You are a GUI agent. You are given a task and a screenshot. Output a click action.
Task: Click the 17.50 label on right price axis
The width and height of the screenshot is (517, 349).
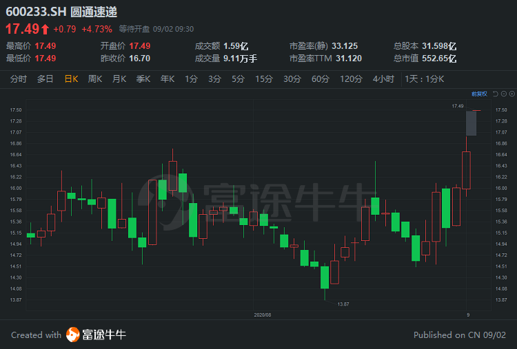pyautogui.click(x=501, y=110)
